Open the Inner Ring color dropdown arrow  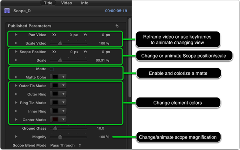point(63,111)
